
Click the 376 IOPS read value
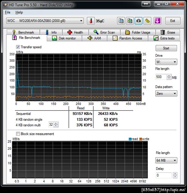[84, 125]
